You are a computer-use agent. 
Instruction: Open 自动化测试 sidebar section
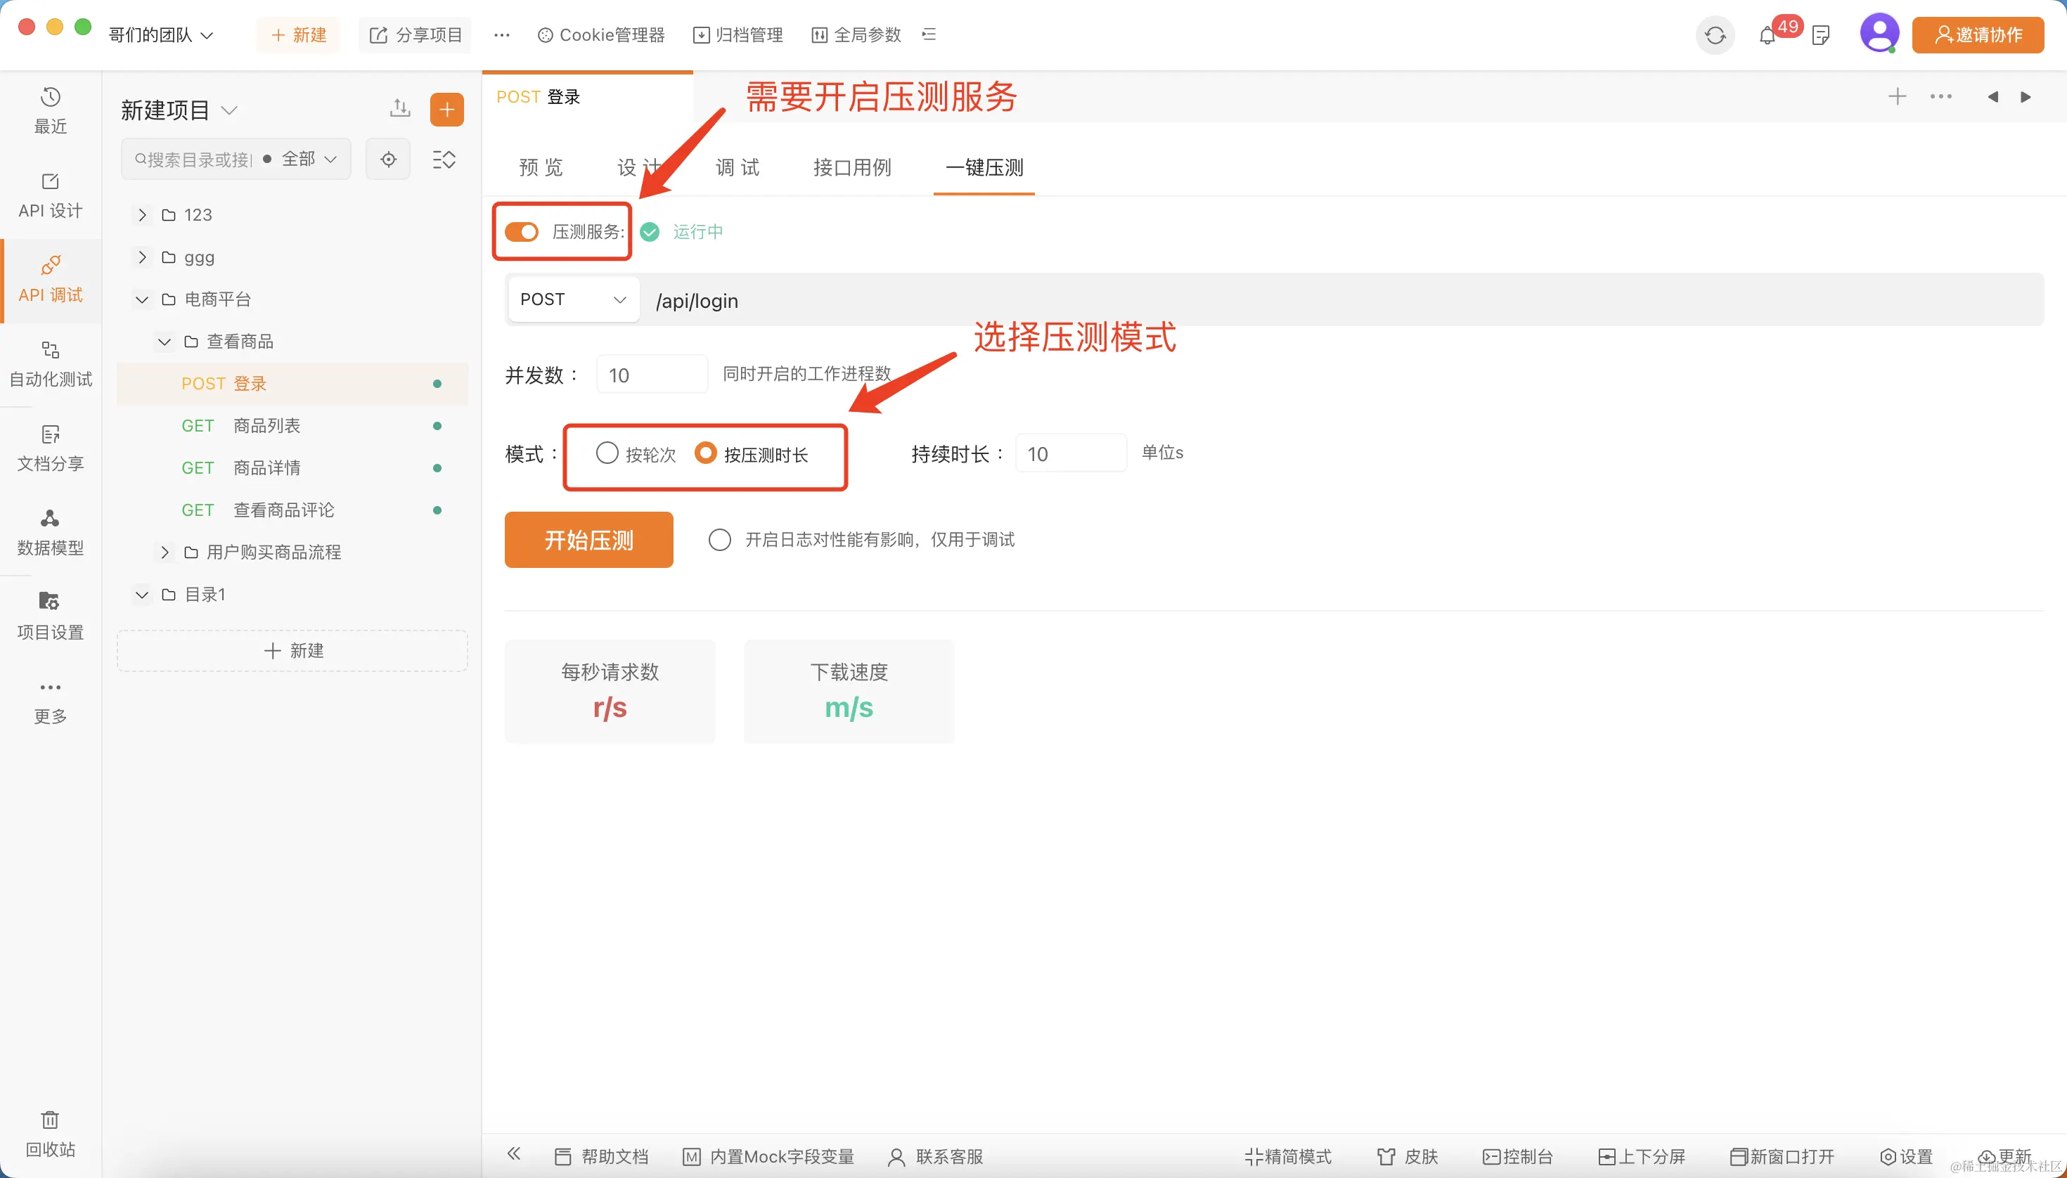(x=50, y=363)
